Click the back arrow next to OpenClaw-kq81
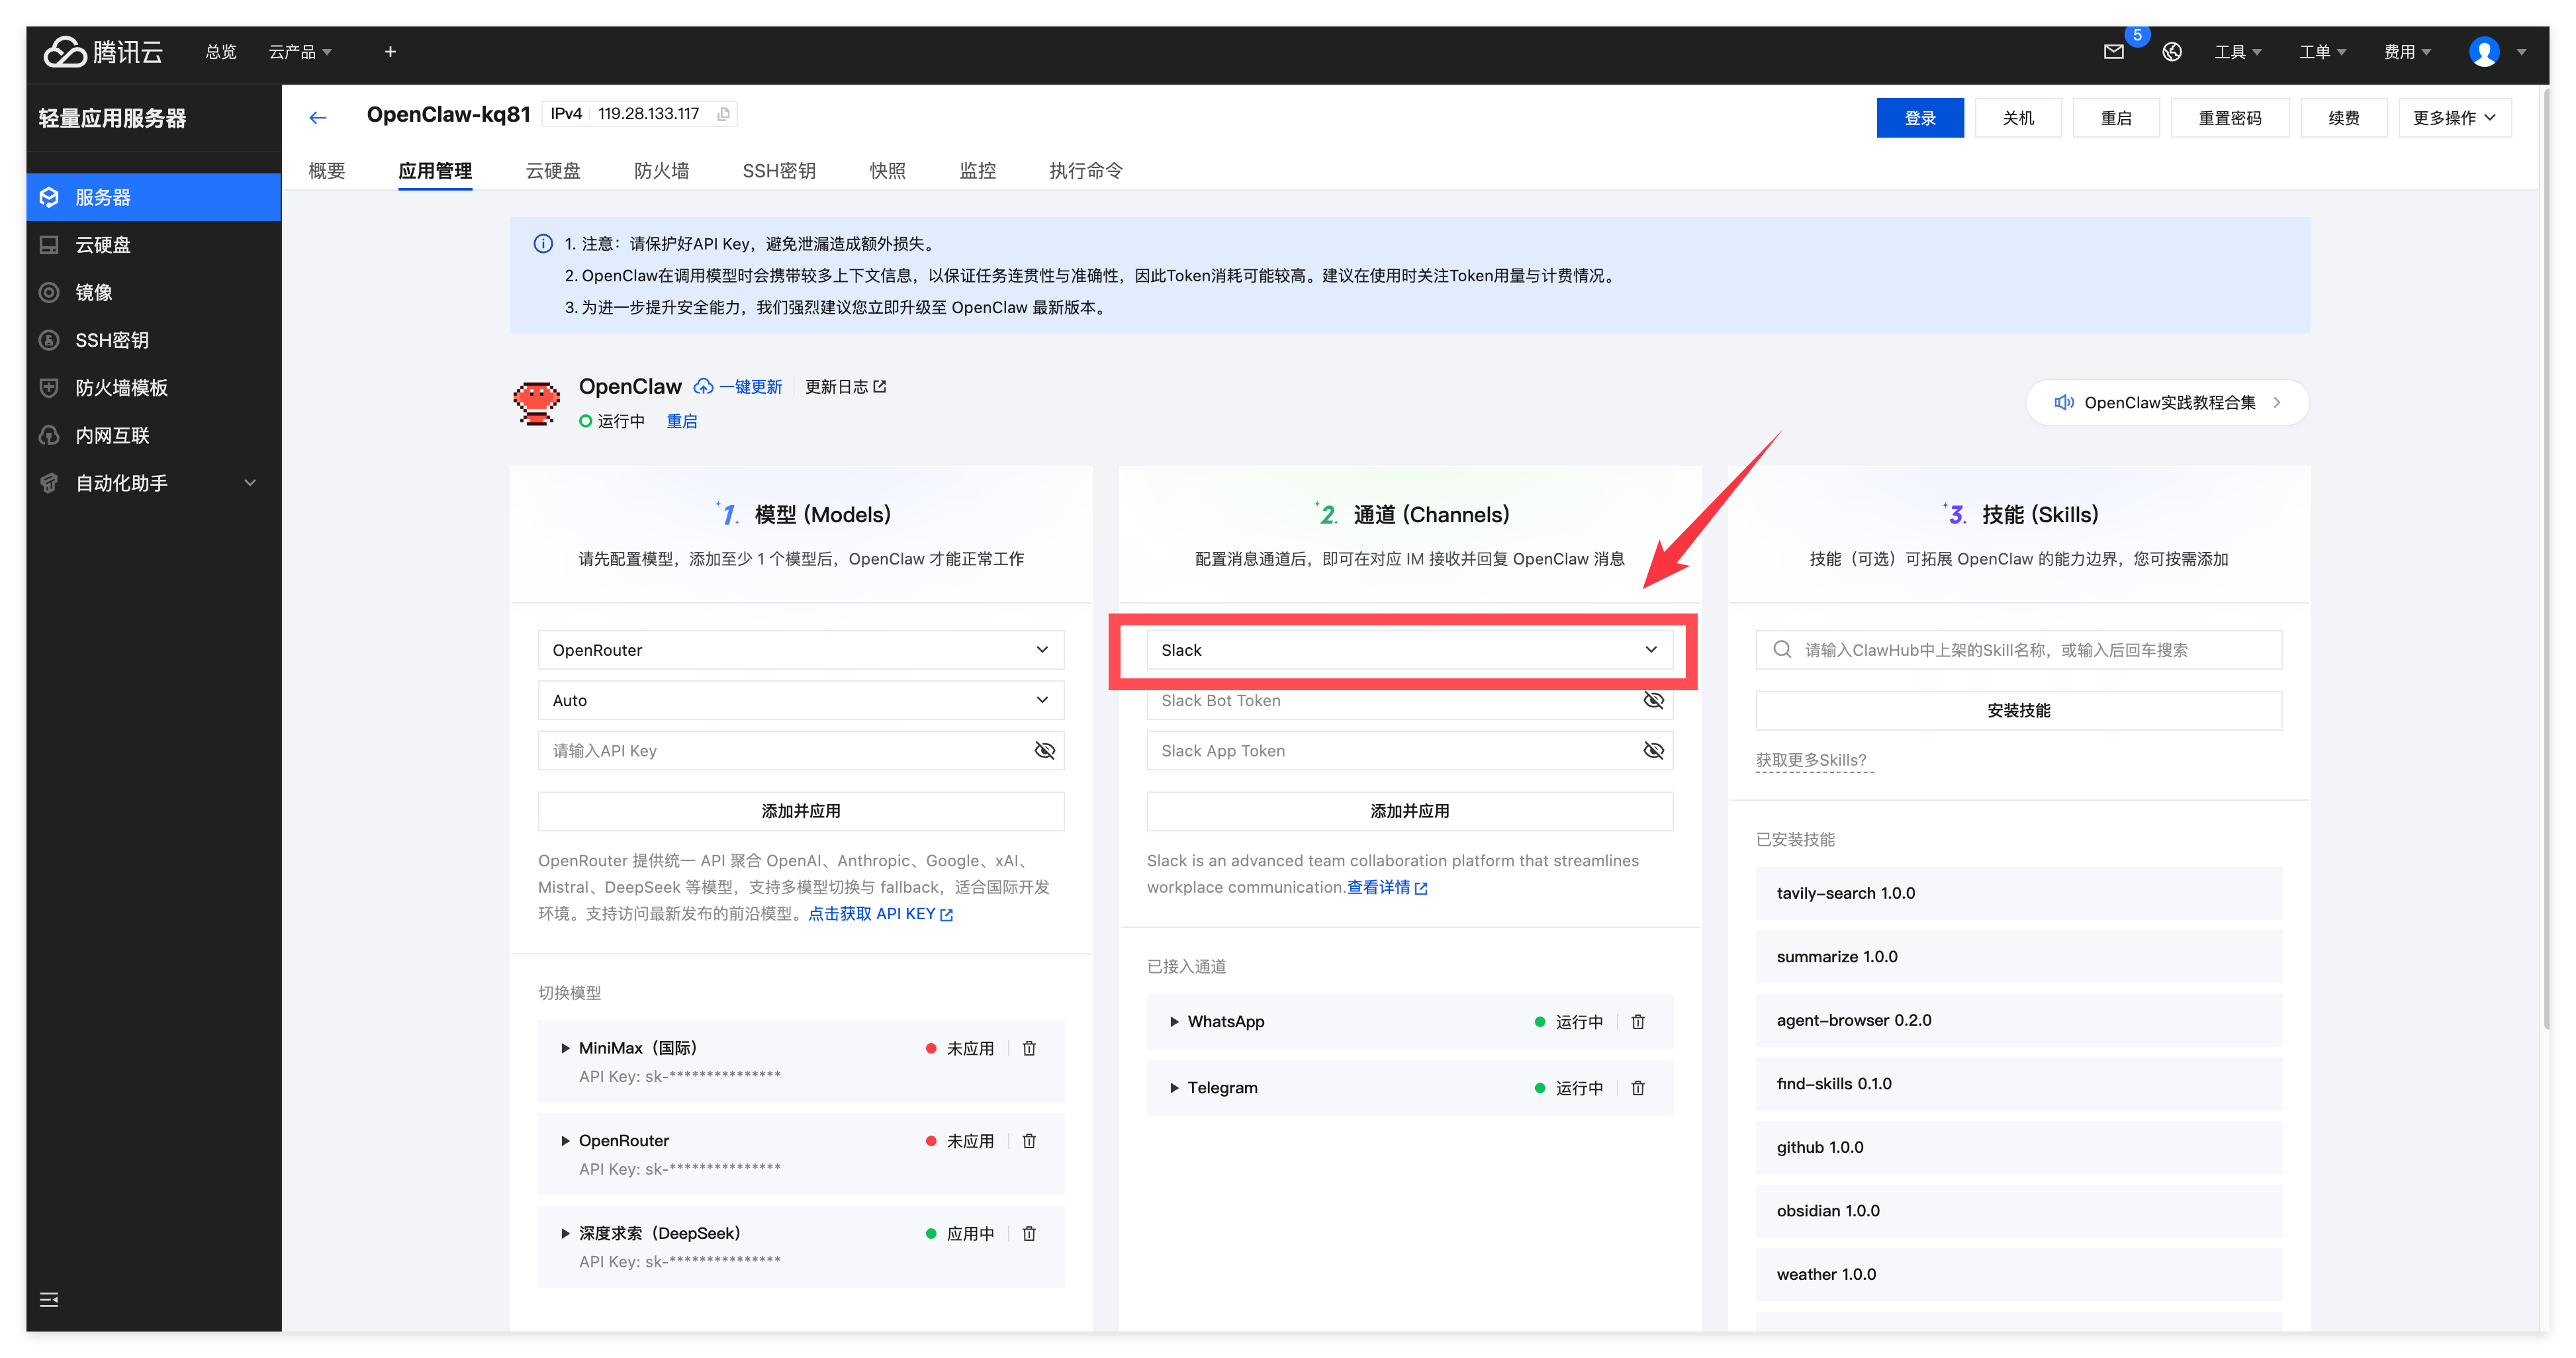 [318, 118]
